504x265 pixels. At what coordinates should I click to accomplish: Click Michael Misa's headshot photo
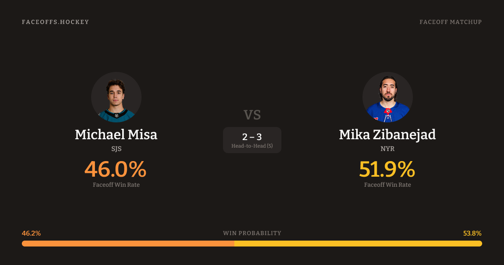(116, 97)
